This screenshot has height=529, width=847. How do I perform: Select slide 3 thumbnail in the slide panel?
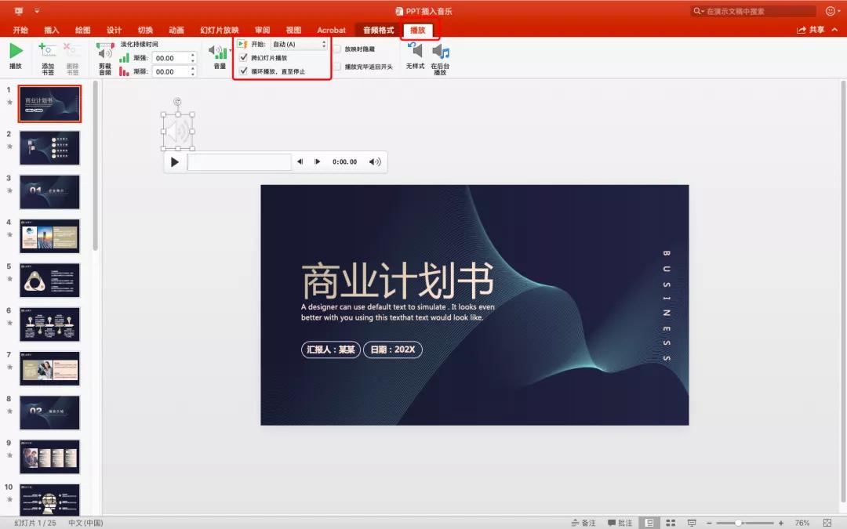point(49,192)
